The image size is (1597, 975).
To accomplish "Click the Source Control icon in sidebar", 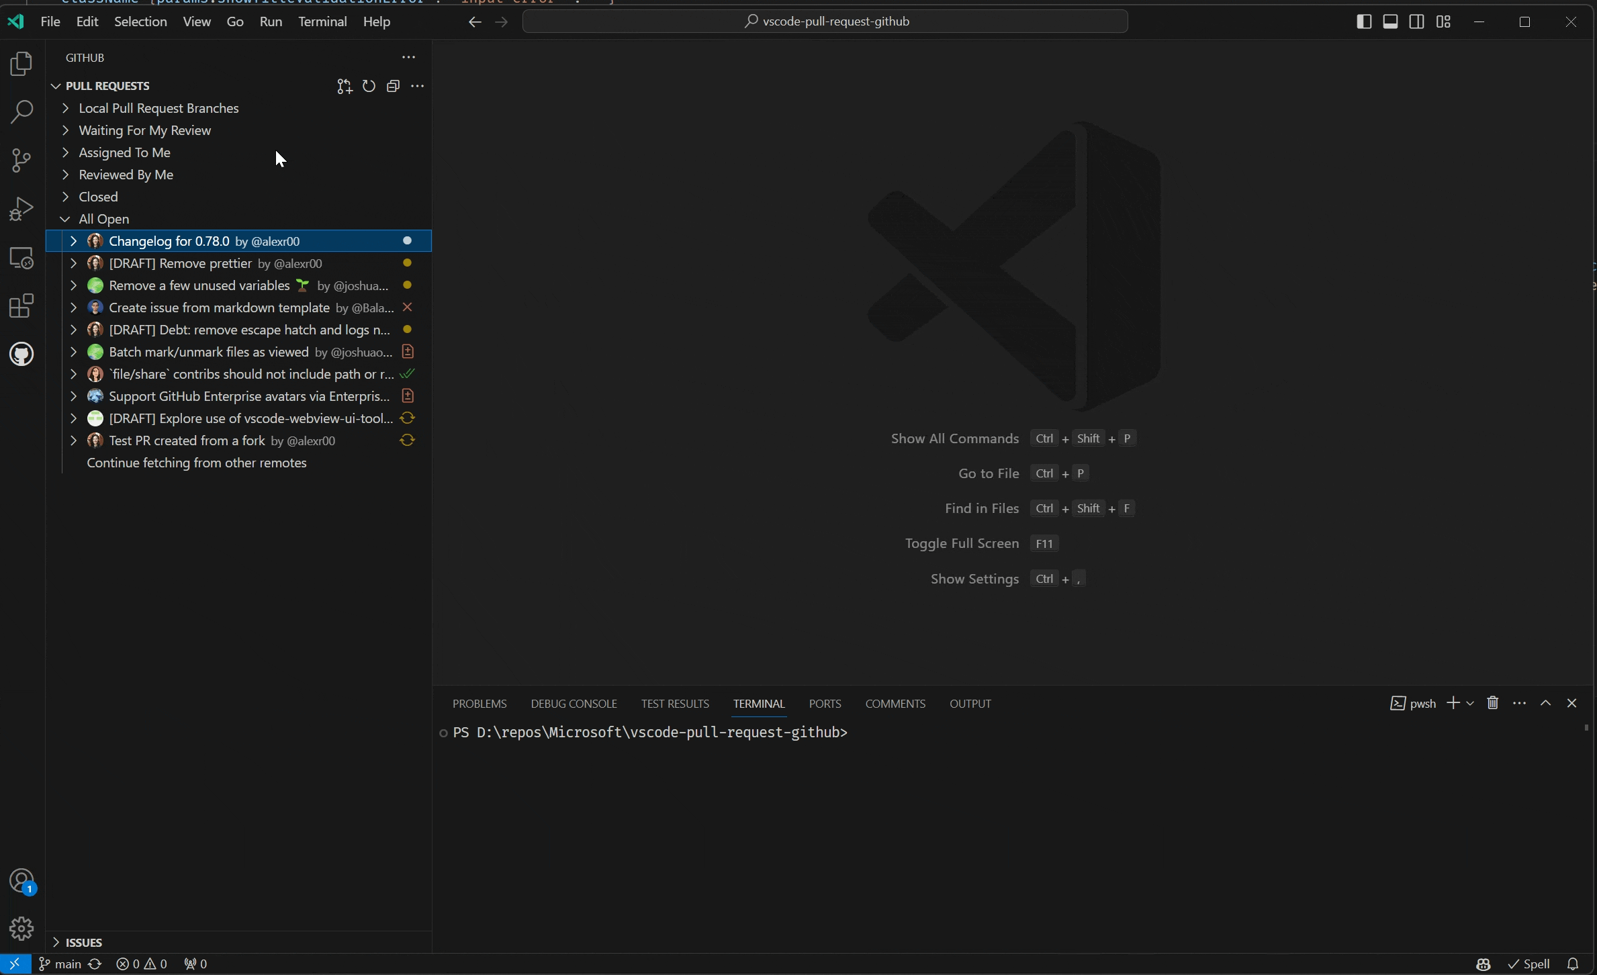I will [x=23, y=160].
